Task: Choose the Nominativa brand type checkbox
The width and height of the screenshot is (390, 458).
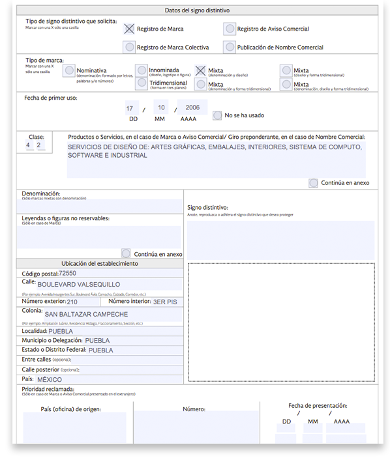Action: pos(69,70)
